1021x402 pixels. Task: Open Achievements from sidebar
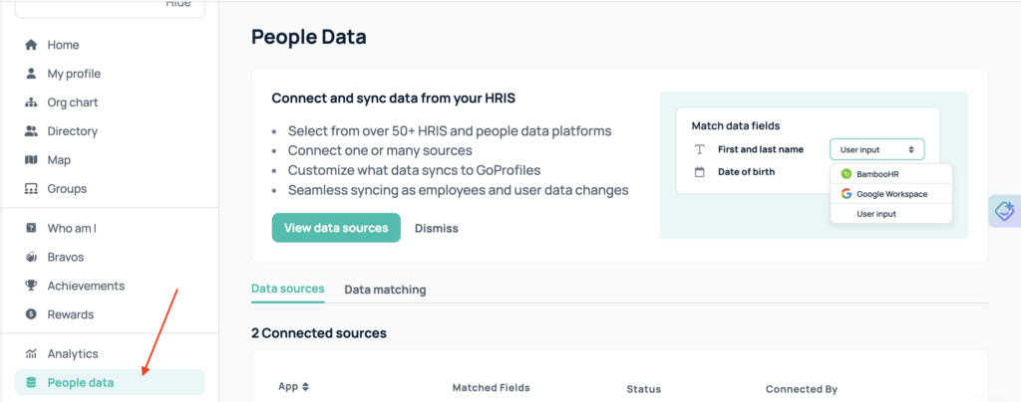(x=86, y=286)
